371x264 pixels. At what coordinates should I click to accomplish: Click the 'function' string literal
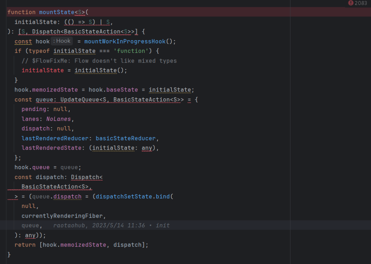[x=132, y=51]
